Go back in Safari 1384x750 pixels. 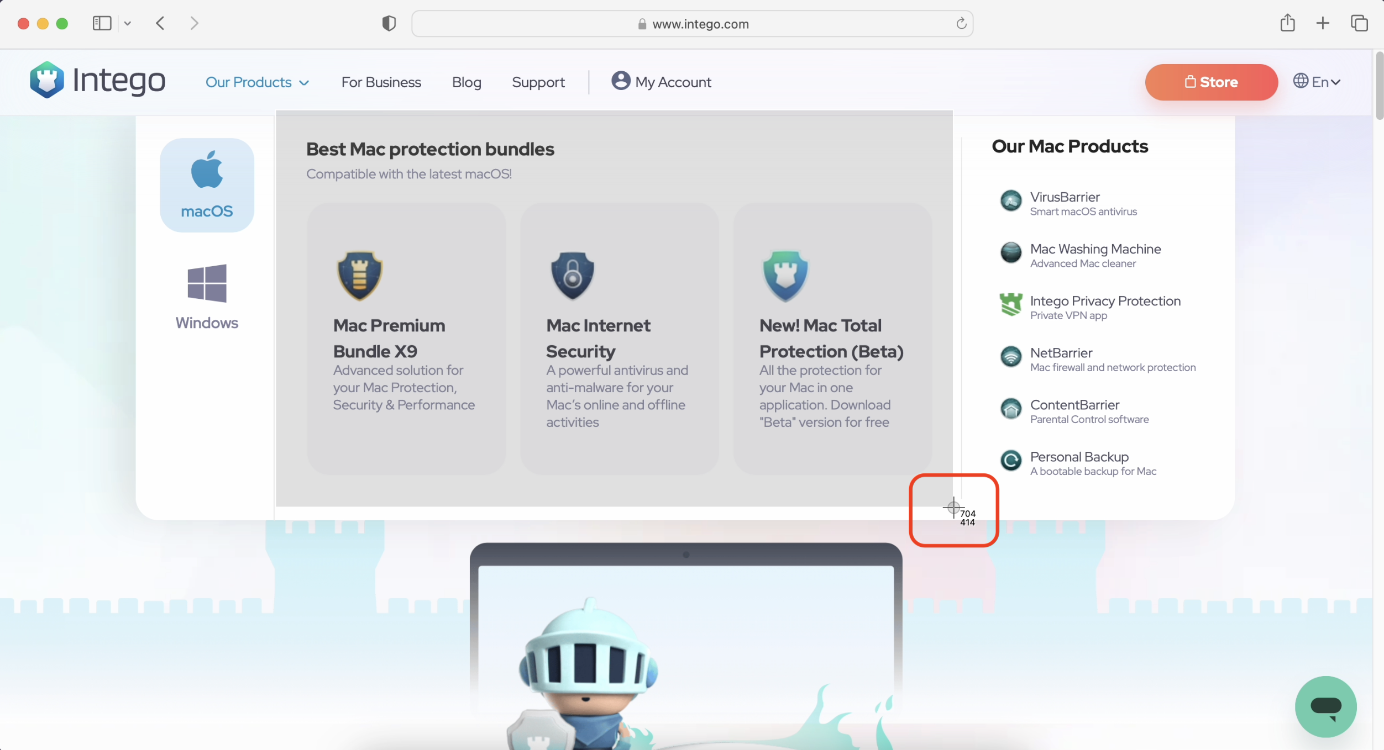pyautogui.click(x=160, y=23)
